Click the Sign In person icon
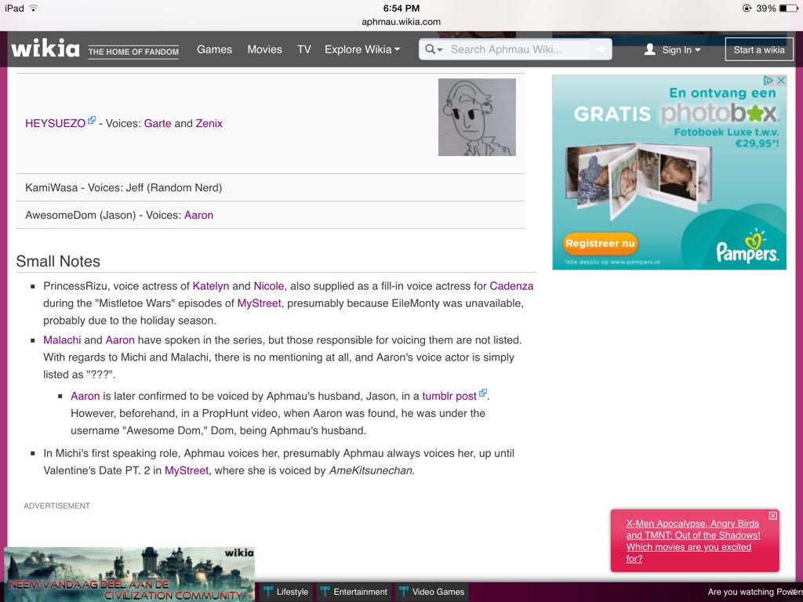 [x=649, y=49]
